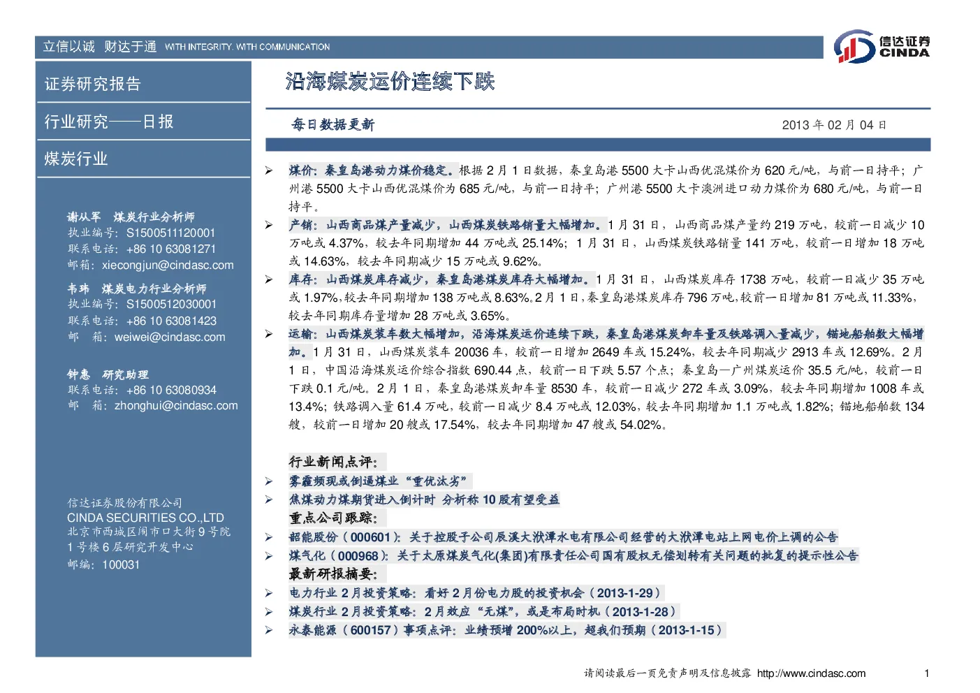Click license number S1500511120001

point(170,233)
